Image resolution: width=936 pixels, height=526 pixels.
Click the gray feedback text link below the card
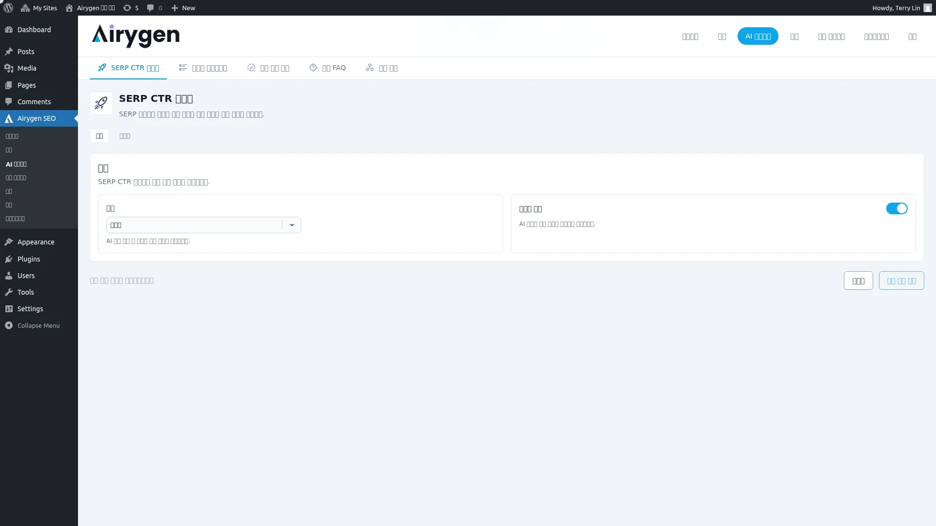[x=122, y=281]
